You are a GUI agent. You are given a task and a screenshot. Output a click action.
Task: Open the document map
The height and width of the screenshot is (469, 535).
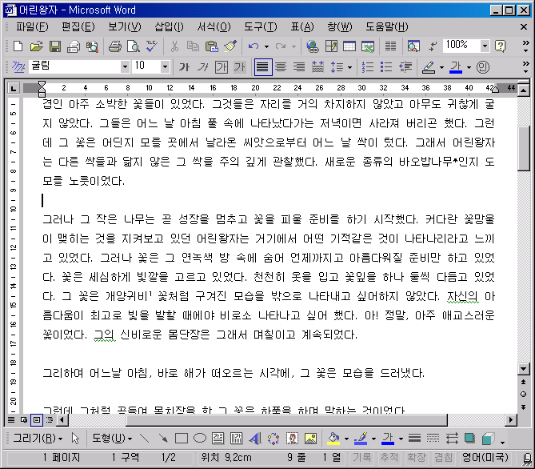413,46
